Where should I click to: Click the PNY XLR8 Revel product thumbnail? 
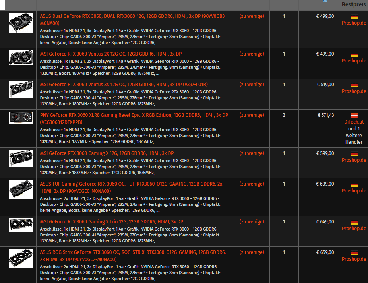tap(21, 118)
